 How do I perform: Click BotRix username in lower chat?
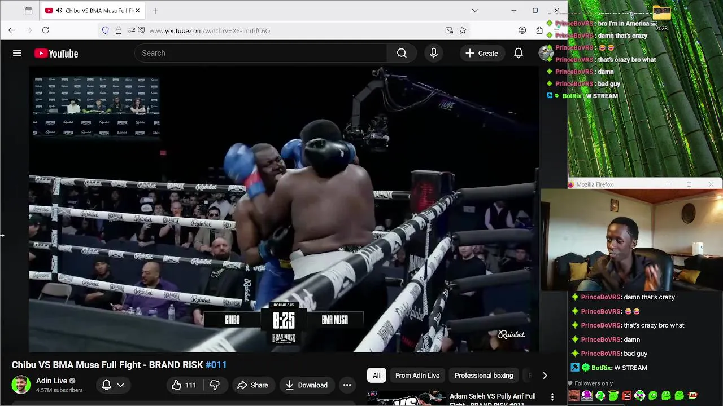[601, 368]
